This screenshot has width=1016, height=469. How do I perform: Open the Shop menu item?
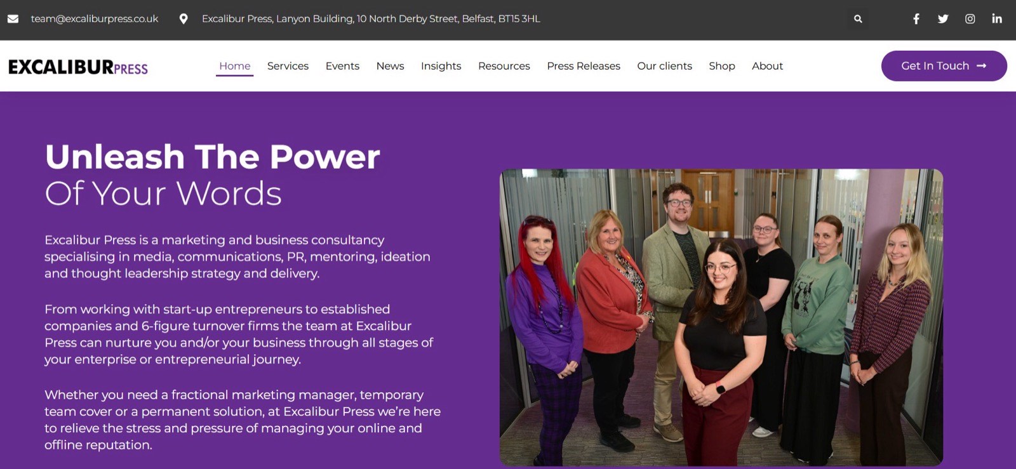(722, 66)
